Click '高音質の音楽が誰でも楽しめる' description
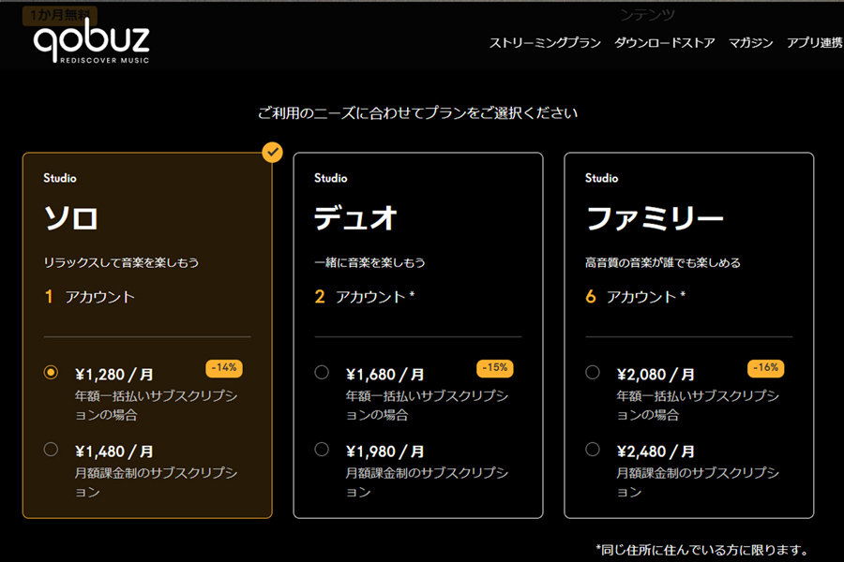This screenshot has width=844, height=562. 663,262
